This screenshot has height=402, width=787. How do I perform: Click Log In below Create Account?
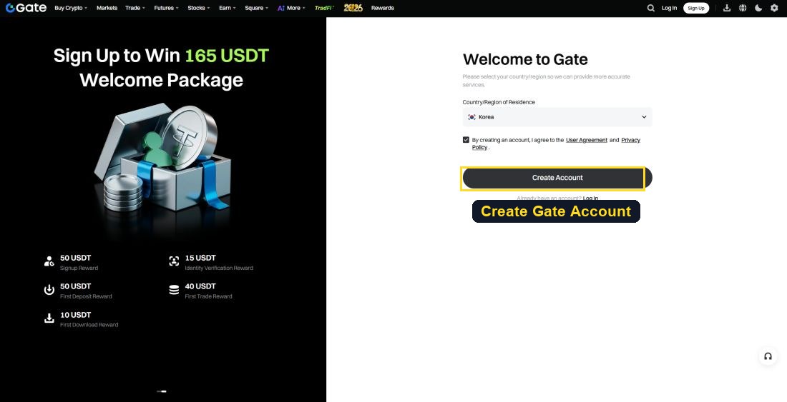pos(590,199)
